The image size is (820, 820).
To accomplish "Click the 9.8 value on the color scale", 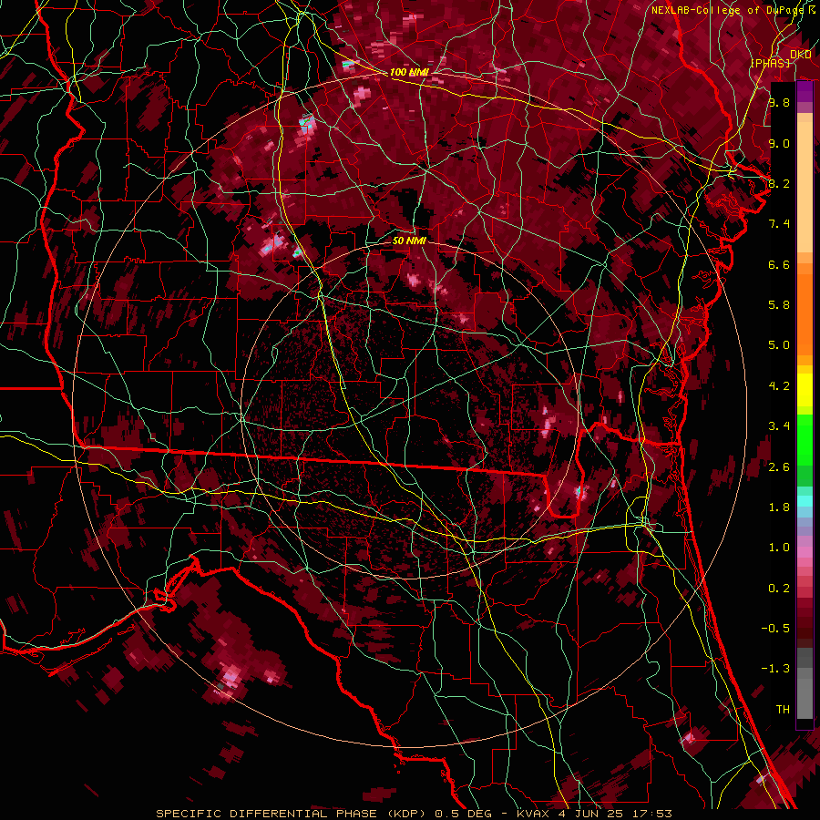I will tap(779, 102).
